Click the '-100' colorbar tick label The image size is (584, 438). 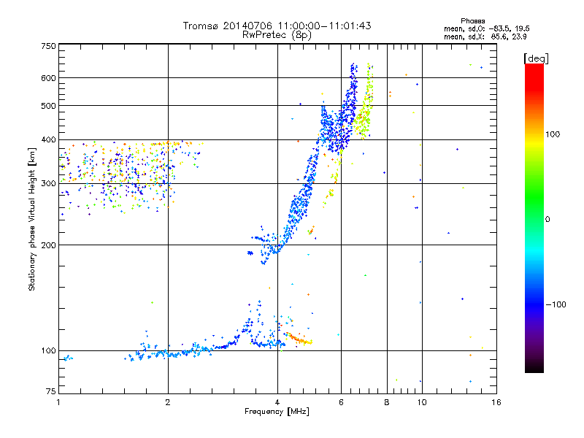point(556,304)
